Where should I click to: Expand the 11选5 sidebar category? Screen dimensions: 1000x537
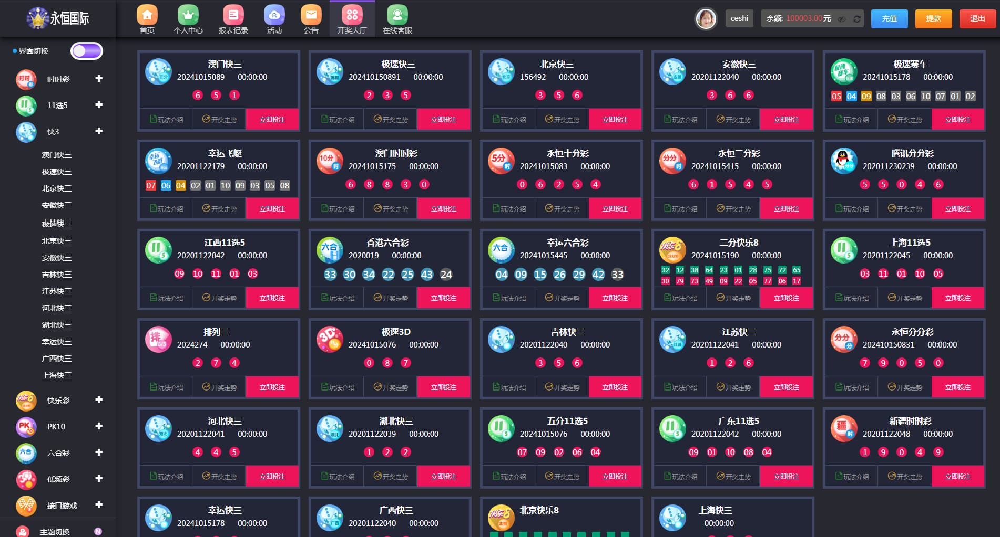point(98,105)
